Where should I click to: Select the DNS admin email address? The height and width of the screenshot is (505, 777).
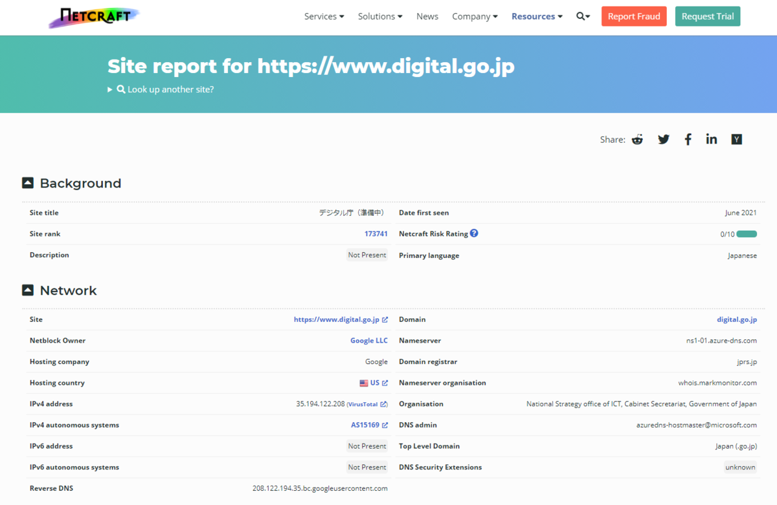[697, 425]
